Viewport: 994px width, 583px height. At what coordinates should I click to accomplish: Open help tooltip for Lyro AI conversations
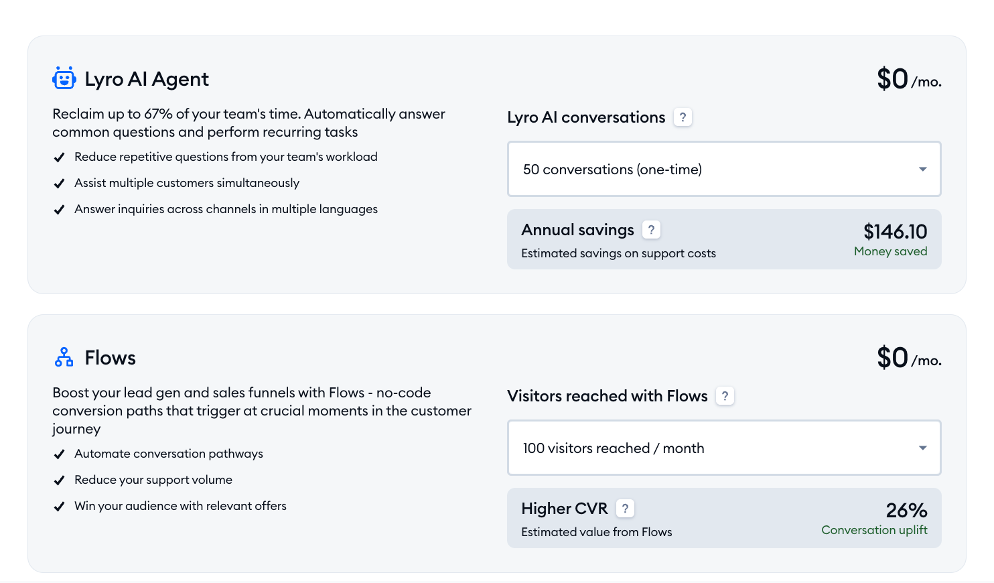pos(683,117)
